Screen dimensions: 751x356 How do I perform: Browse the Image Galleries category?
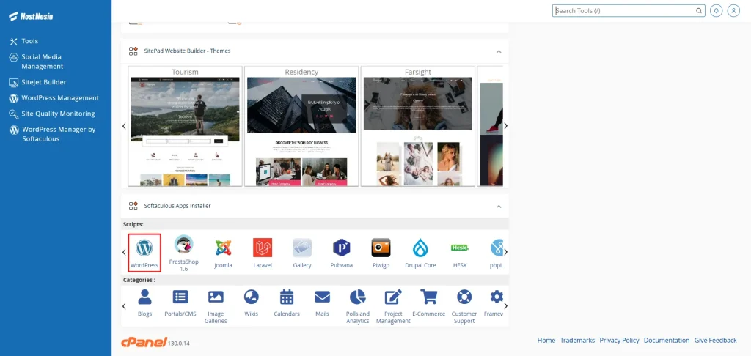tap(216, 307)
